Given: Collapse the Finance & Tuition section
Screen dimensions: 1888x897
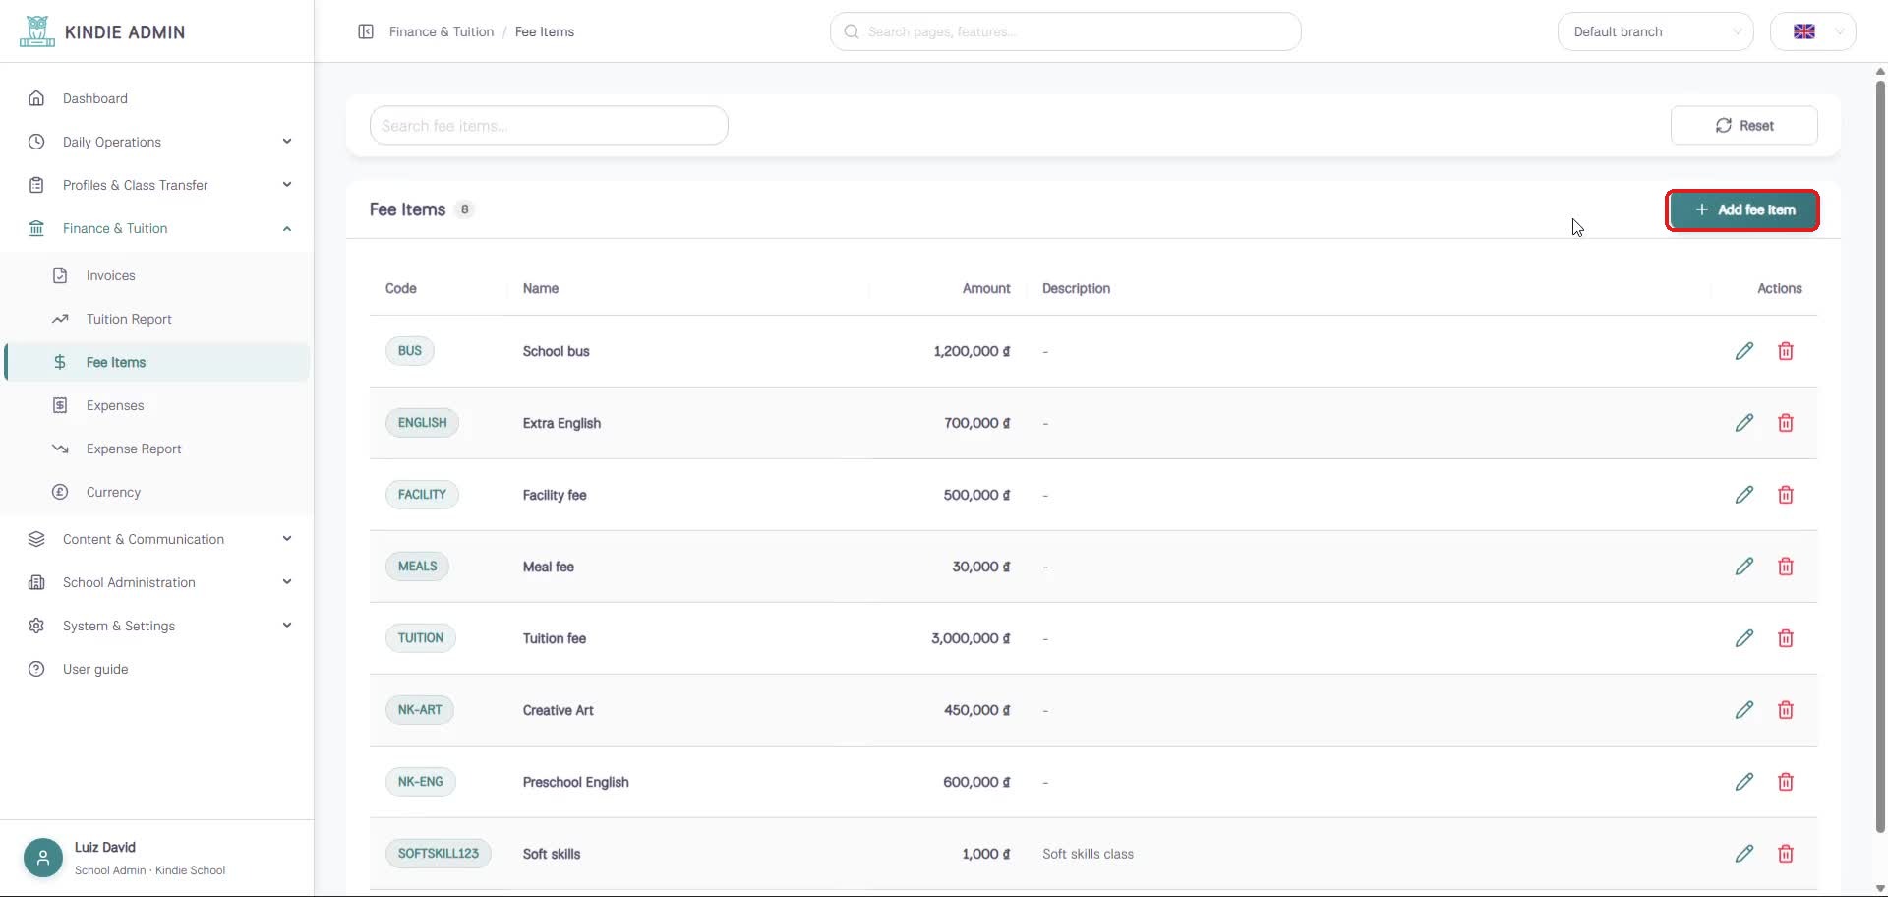Looking at the screenshot, I should click(x=157, y=228).
